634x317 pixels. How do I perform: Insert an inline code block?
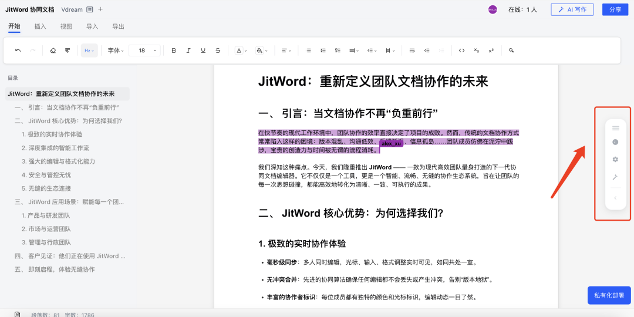(462, 50)
